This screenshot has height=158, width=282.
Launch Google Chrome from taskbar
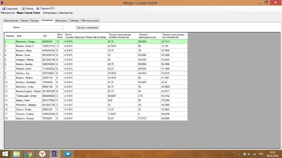(29, 154)
